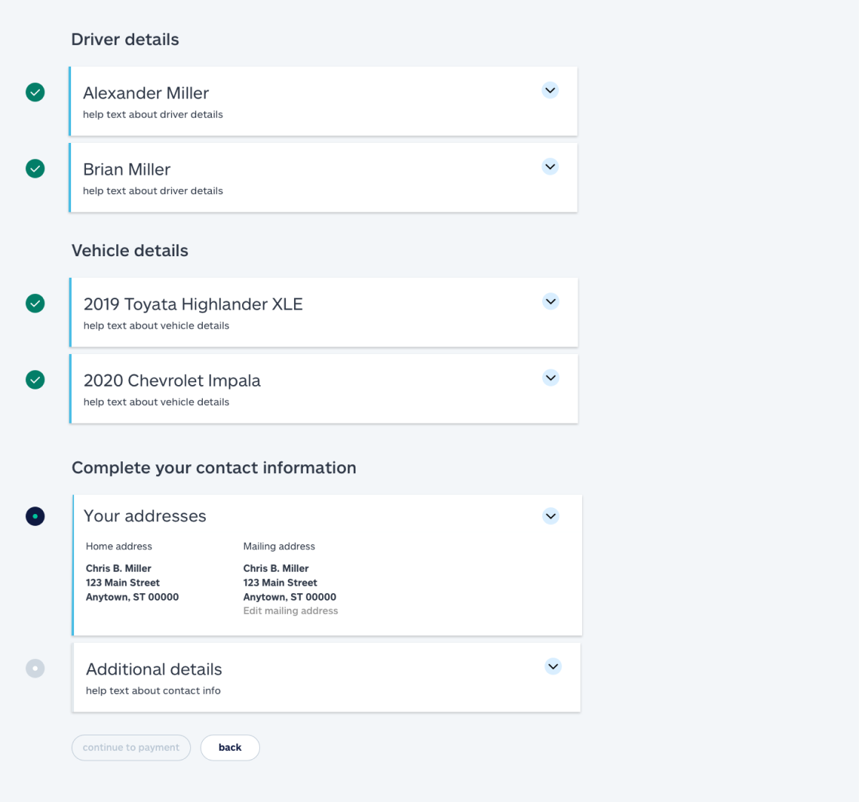Click the Home address label
The width and height of the screenshot is (859, 802).
click(x=119, y=547)
